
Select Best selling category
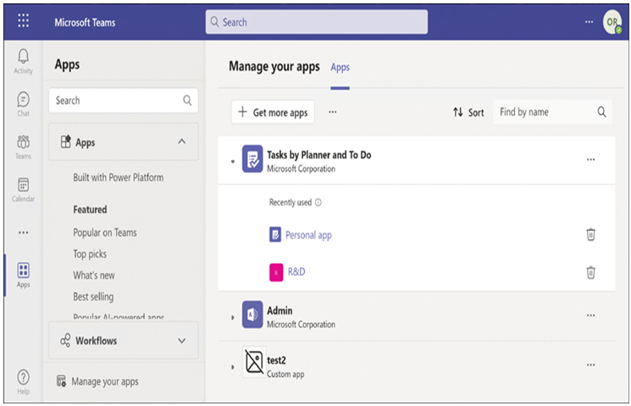[x=93, y=297]
